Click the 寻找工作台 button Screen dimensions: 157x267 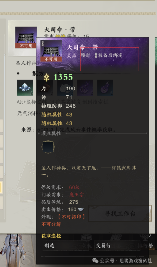[x=120, y=213]
